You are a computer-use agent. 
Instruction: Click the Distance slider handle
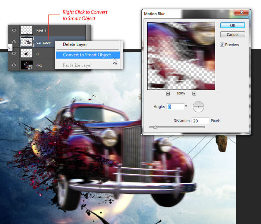pyautogui.click(x=155, y=127)
